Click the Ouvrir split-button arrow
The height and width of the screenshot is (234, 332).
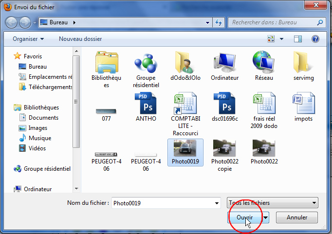pyautogui.click(x=266, y=217)
